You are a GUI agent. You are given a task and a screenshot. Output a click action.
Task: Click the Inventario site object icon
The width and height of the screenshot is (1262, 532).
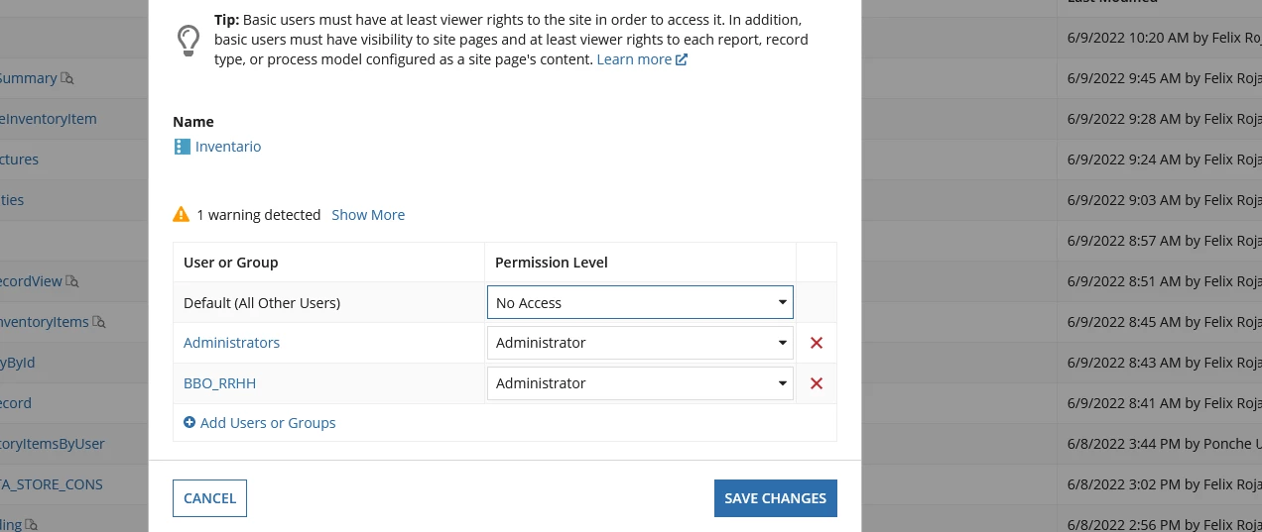click(x=182, y=147)
